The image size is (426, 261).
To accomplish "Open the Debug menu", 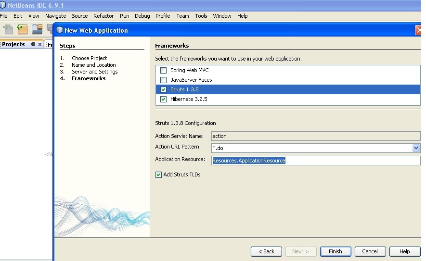I will pos(142,16).
